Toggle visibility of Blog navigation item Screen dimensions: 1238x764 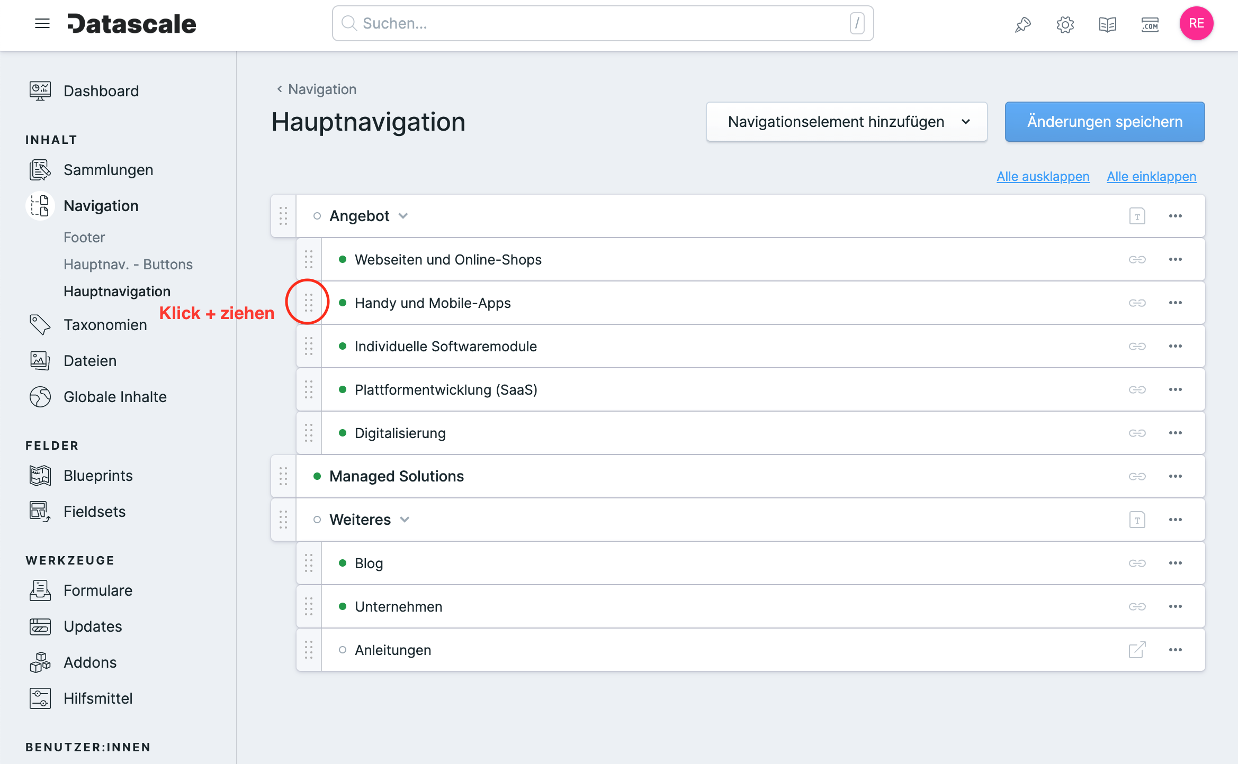[x=343, y=562]
